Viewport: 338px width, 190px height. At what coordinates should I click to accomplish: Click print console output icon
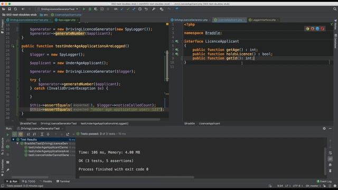coord(330,165)
